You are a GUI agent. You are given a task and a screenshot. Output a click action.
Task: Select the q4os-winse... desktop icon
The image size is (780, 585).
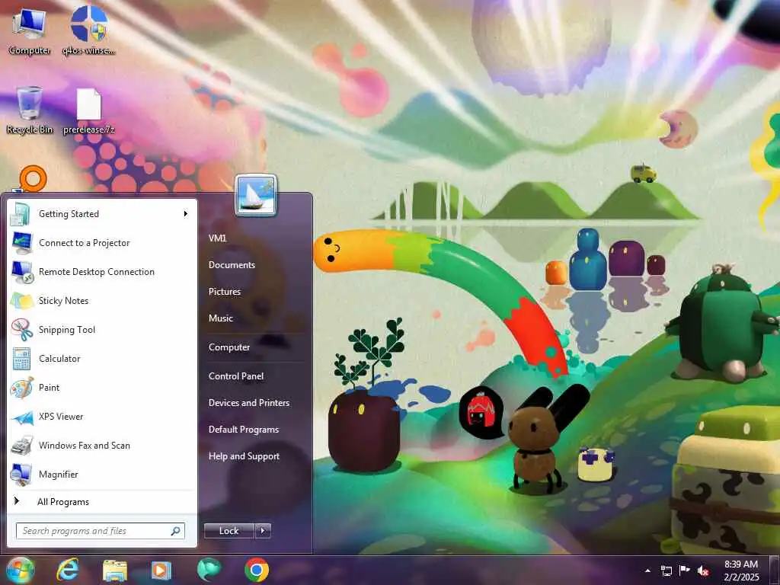(89, 30)
